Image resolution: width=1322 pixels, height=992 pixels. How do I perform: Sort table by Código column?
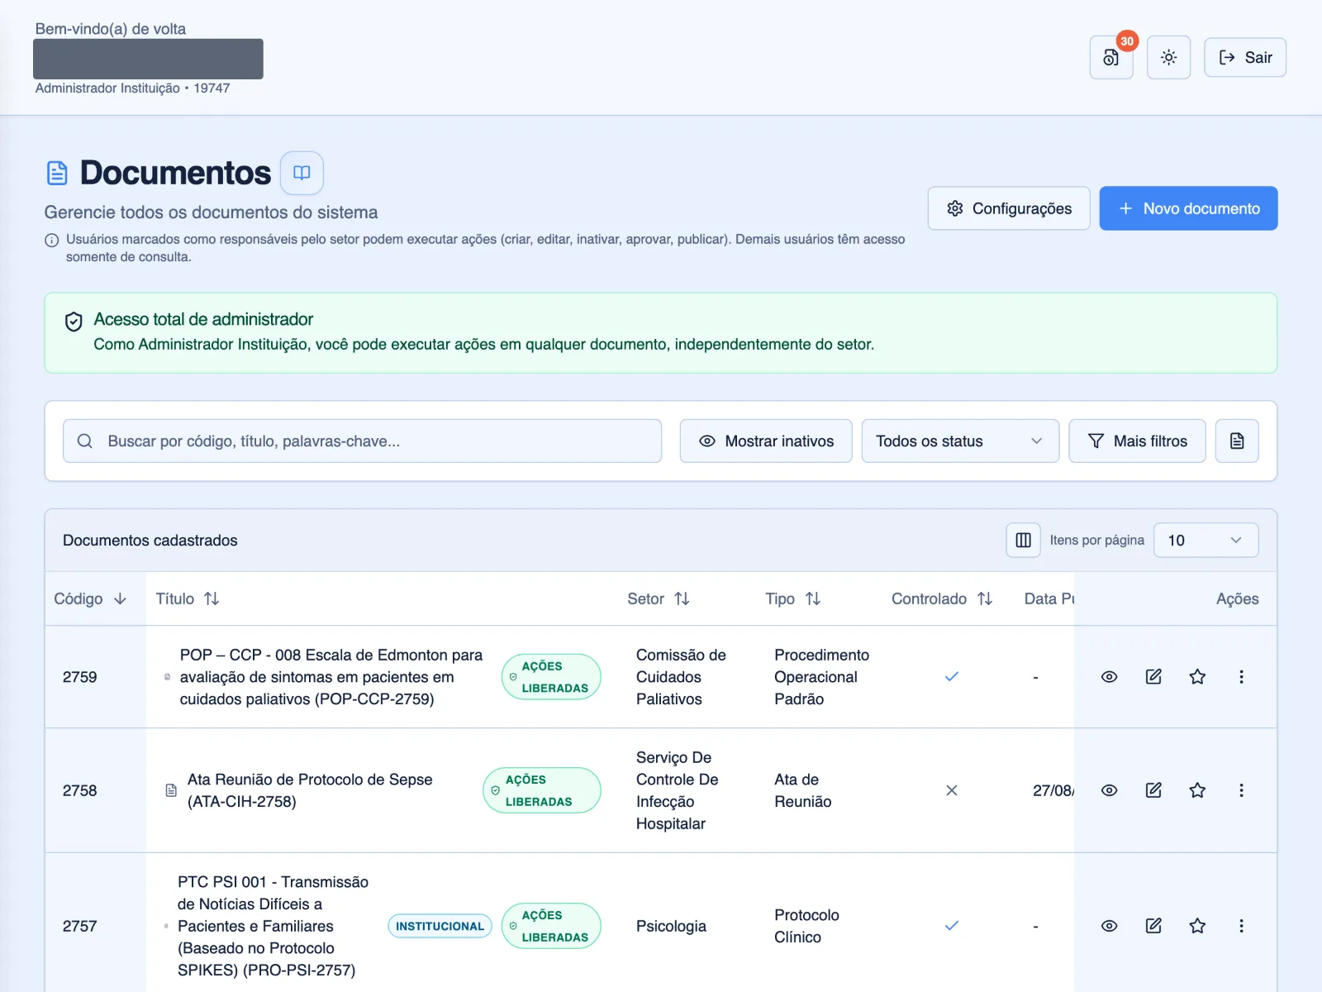coord(90,599)
